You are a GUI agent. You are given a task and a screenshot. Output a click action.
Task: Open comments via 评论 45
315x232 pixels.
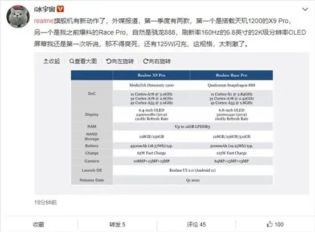point(197,225)
